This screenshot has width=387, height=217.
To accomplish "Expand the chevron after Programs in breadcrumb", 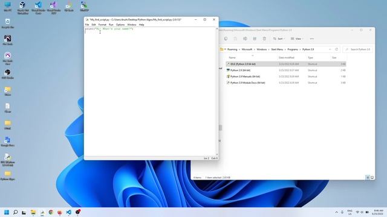I will pos(300,49).
